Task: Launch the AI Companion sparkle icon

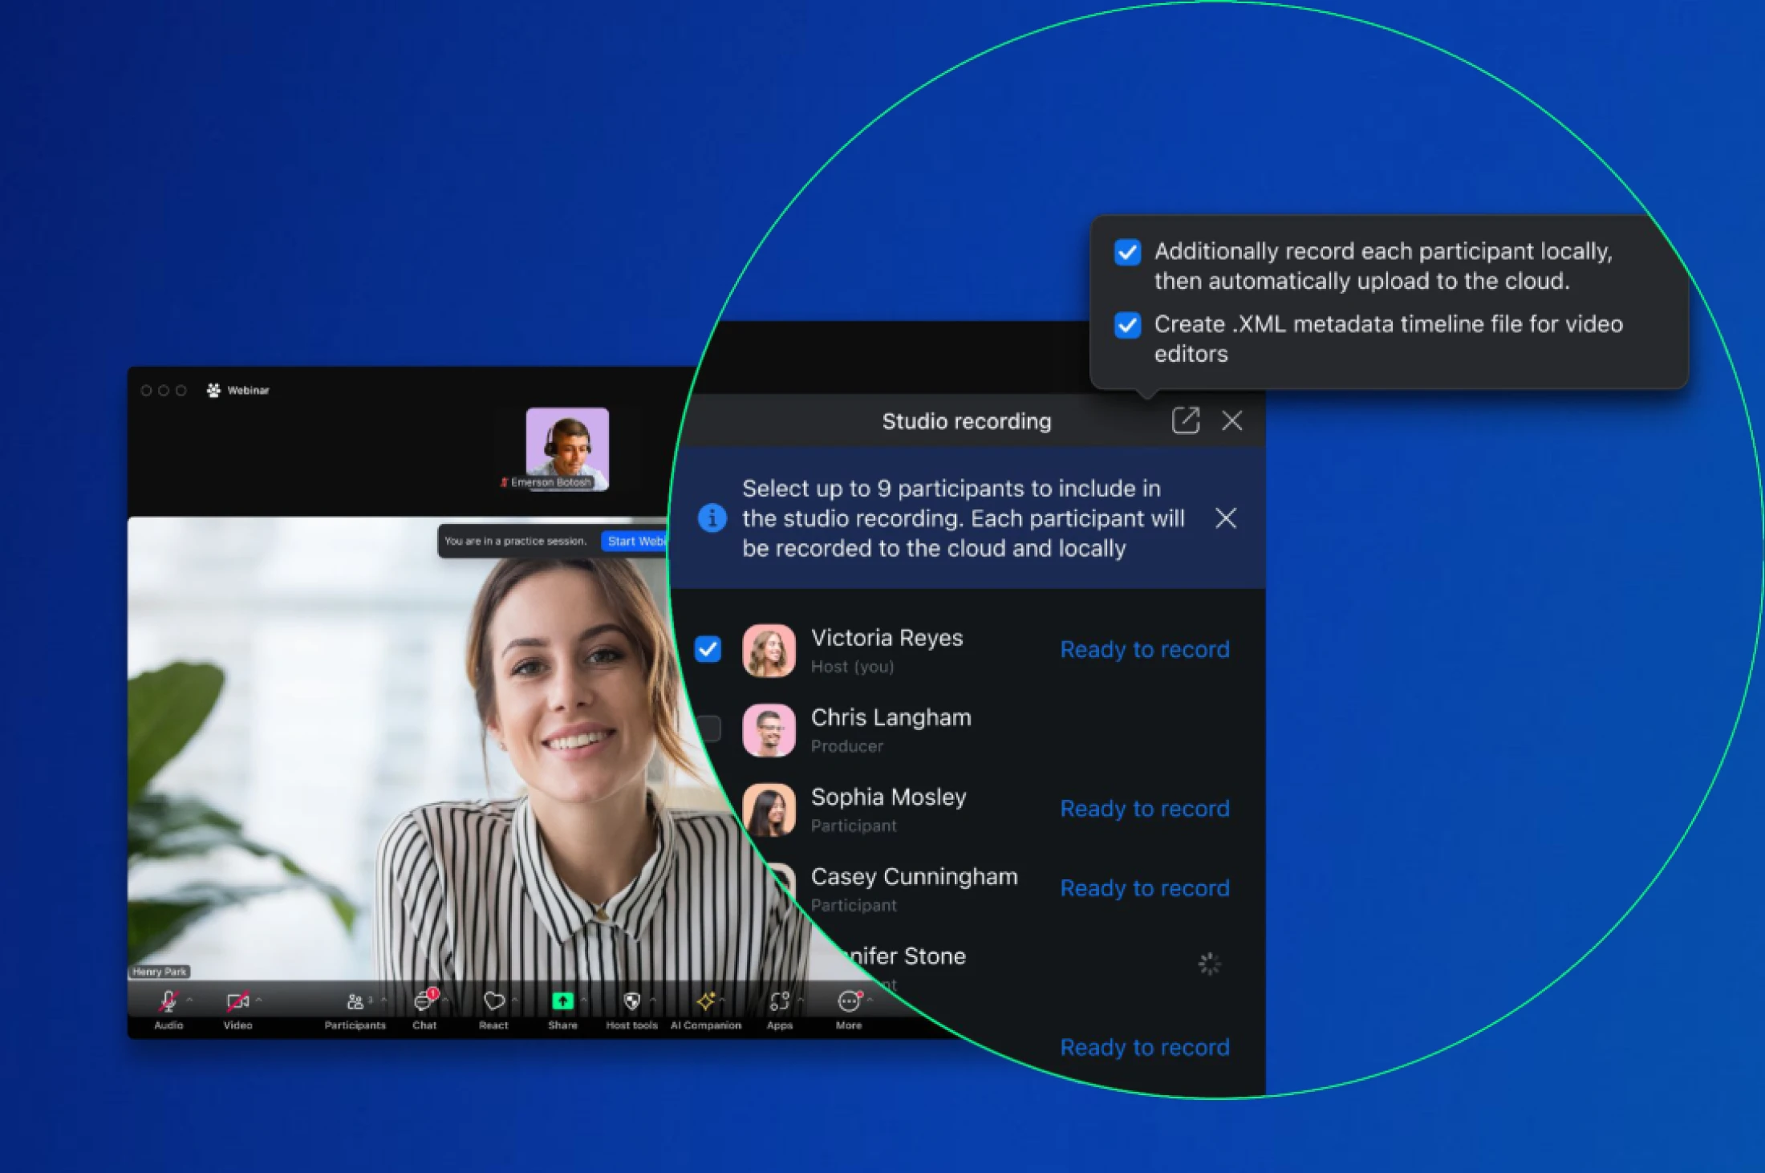Action: pyautogui.click(x=705, y=1000)
